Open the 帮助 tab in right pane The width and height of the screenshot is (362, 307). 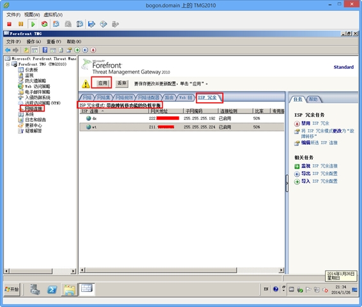pos(313,100)
